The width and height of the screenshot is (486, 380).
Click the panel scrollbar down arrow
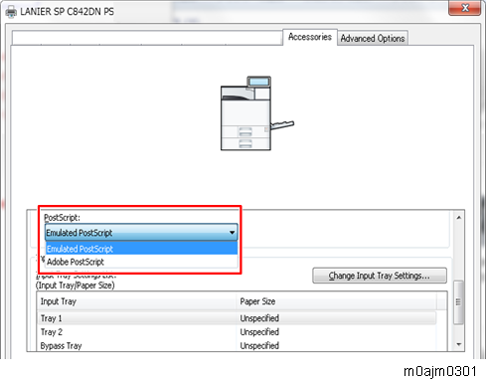(x=459, y=344)
